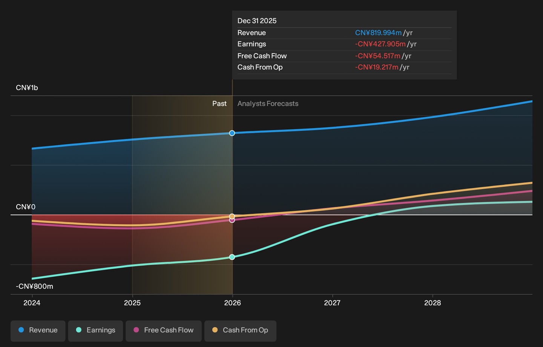Screen dimensions: 543x347
Task: Select the pink Free Cash Flow data point
Action: tap(232, 220)
